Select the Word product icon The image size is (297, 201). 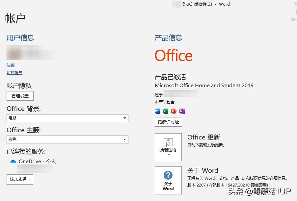(x=157, y=111)
